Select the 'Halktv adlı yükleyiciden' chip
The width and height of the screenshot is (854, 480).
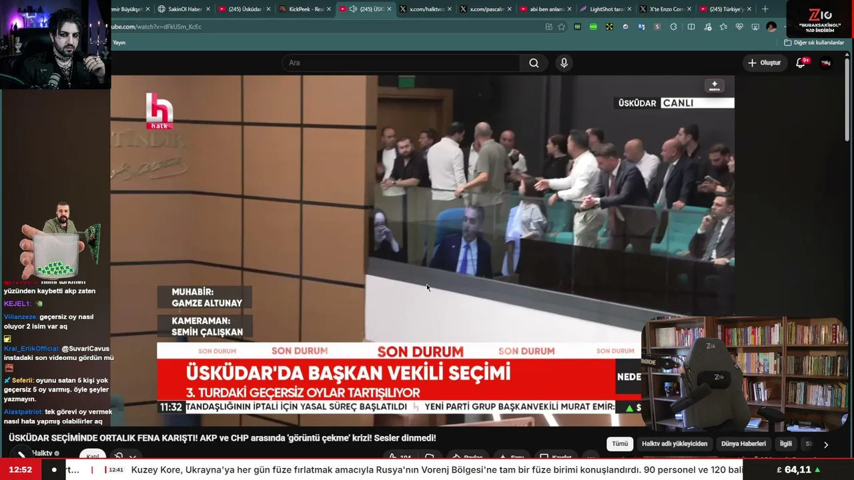pos(675,444)
